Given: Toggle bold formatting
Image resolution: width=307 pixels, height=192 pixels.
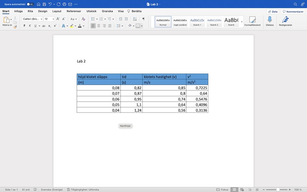Looking at the screenshot, I should coord(25,26).
